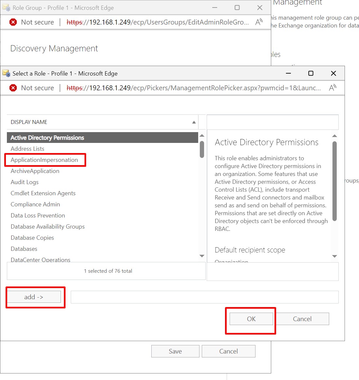Screen dimensions: 359x380
Task: Click the Not secure label in Role Group window
Action: 38,22
